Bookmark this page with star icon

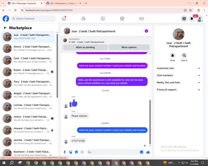coord(191,10)
